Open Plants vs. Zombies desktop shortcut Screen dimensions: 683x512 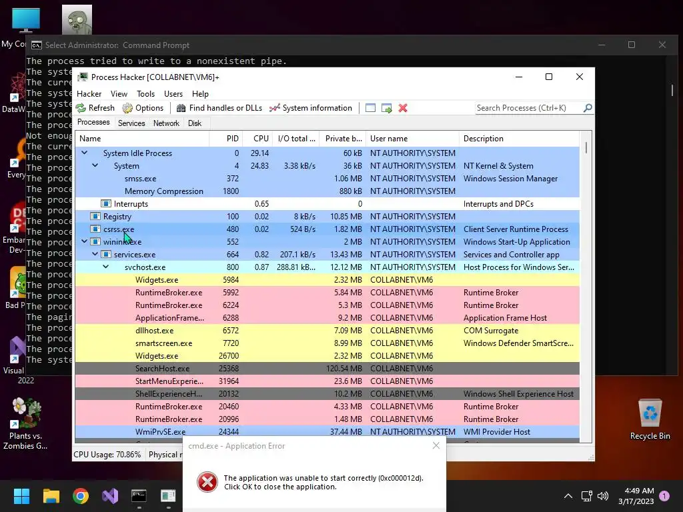[x=26, y=423]
